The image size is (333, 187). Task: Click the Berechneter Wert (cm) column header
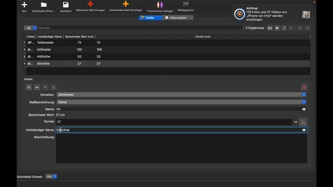click(x=80, y=37)
